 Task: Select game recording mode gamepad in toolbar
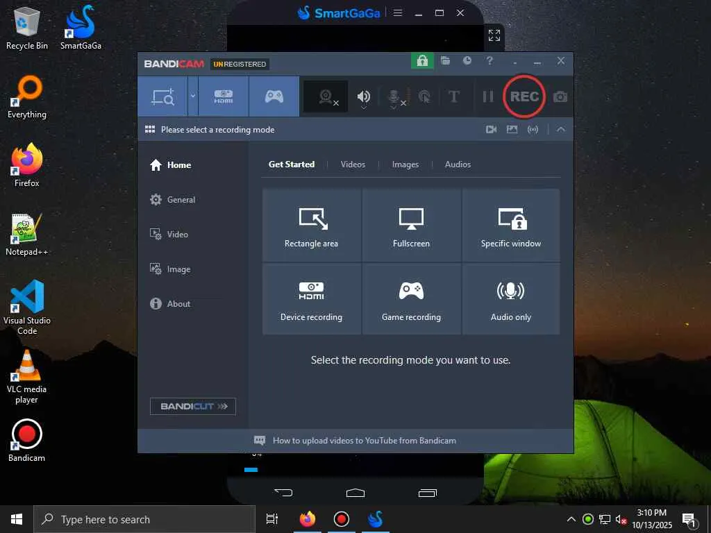point(274,96)
